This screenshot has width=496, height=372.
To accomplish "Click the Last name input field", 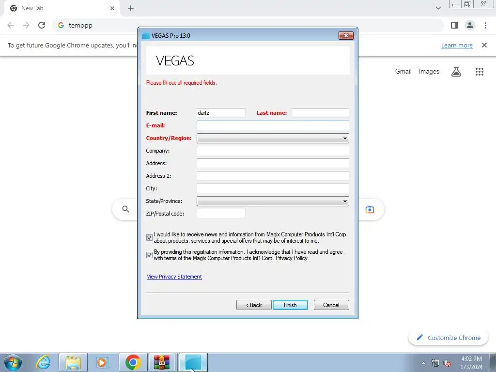I will [320, 112].
